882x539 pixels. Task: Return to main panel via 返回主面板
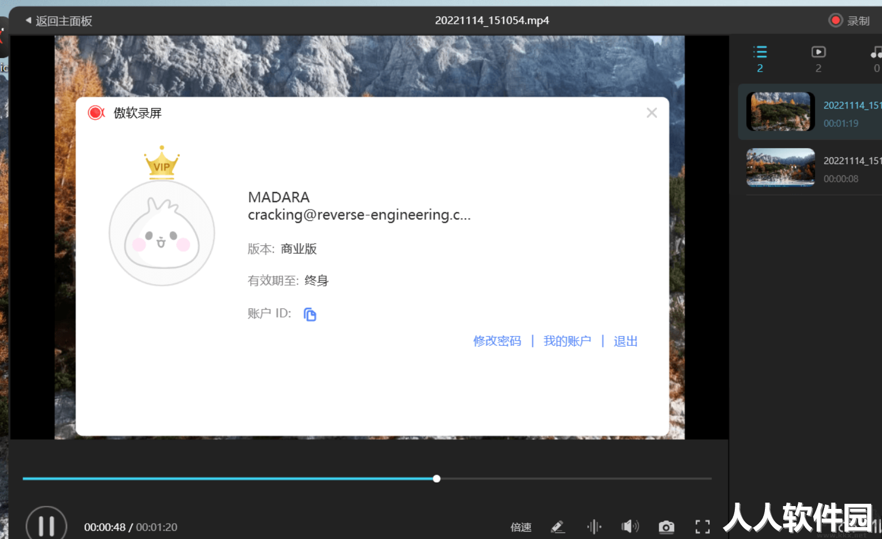tap(59, 21)
